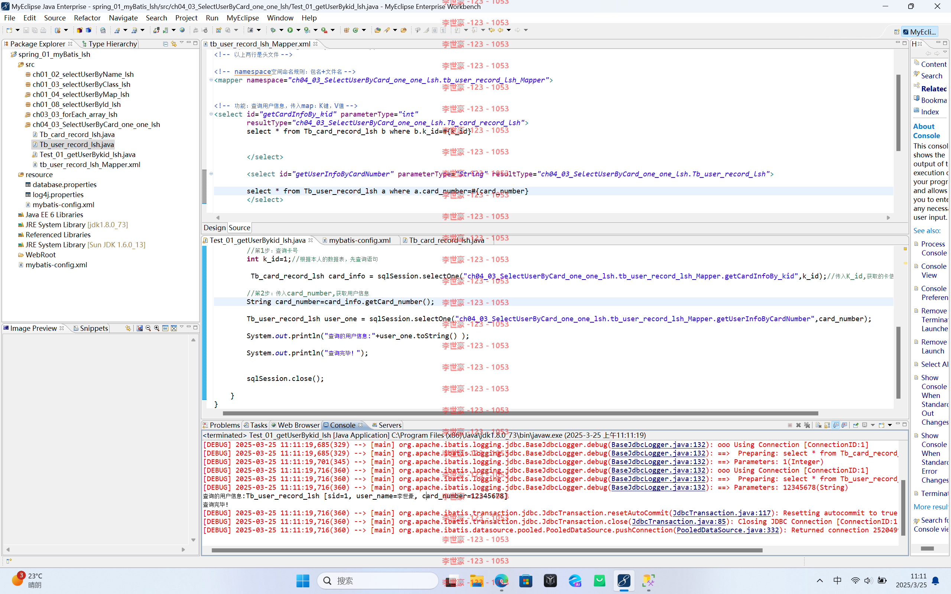Select Tb_card_record_lsh.java in Package Explorer
This screenshot has width=951, height=594.
77,134
